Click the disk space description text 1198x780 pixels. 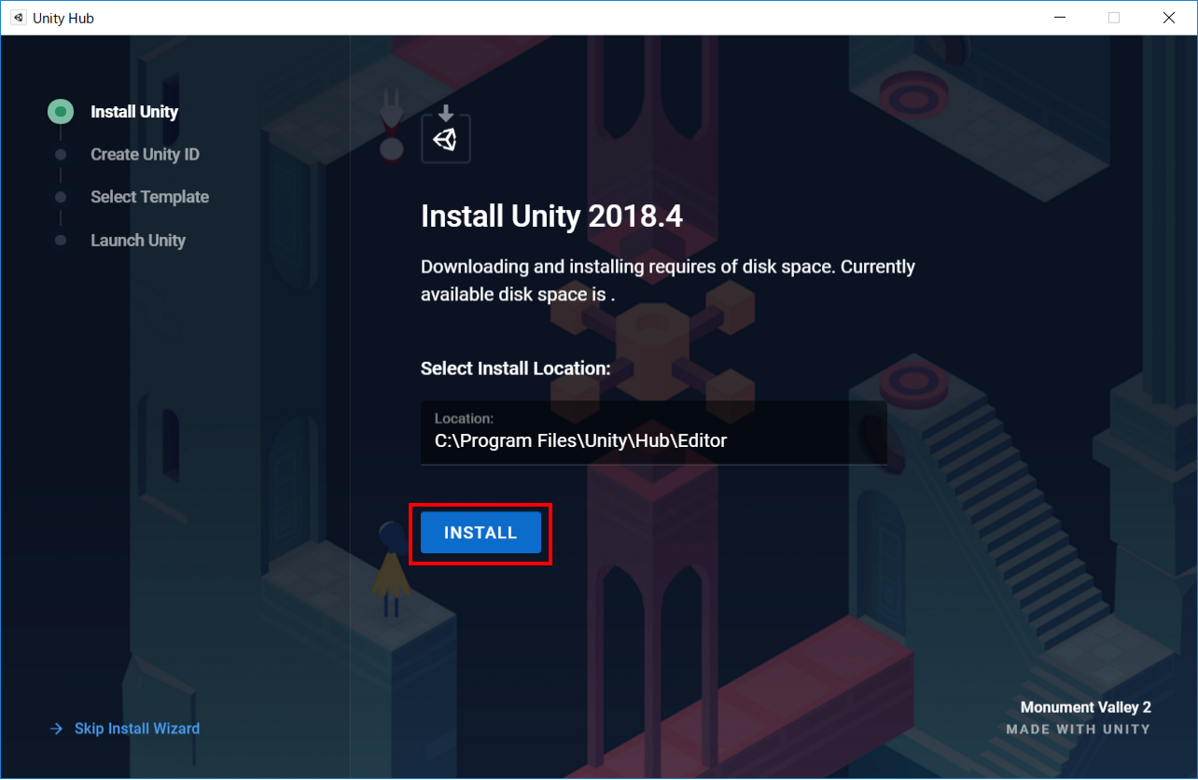(x=668, y=280)
